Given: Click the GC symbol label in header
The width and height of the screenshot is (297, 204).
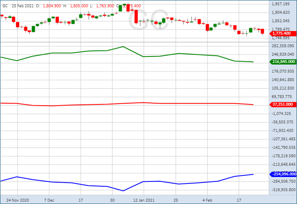Looking at the screenshot, I should (x=5, y=6).
